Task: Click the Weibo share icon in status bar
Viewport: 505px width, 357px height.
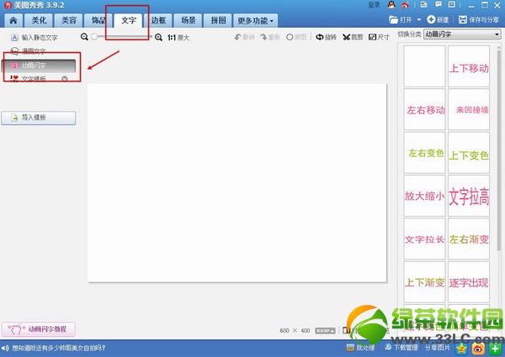Action: click(x=479, y=349)
